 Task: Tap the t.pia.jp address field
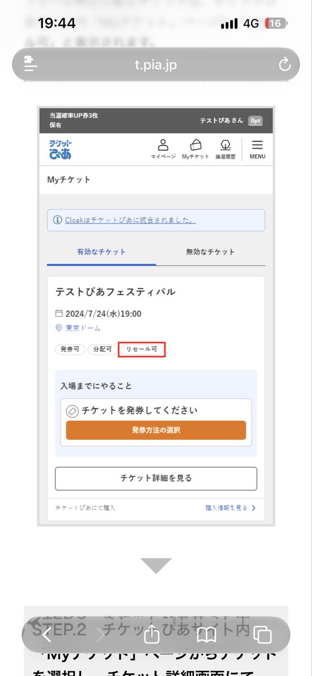[156, 64]
